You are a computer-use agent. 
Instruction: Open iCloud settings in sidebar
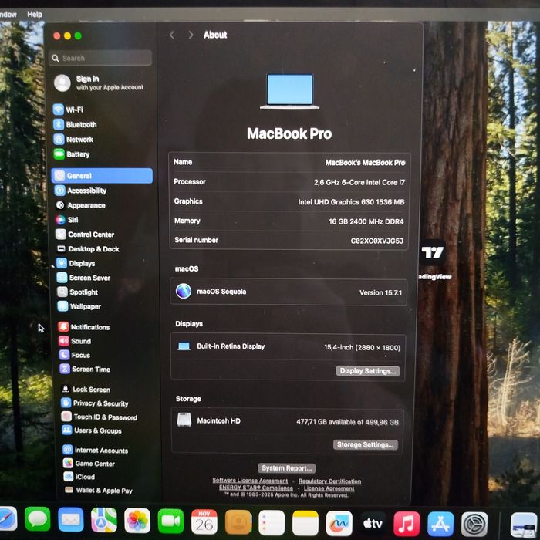pos(79,477)
